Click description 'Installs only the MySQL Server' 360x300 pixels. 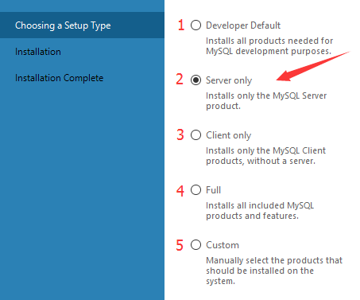pyautogui.click(x=266, y=95)
